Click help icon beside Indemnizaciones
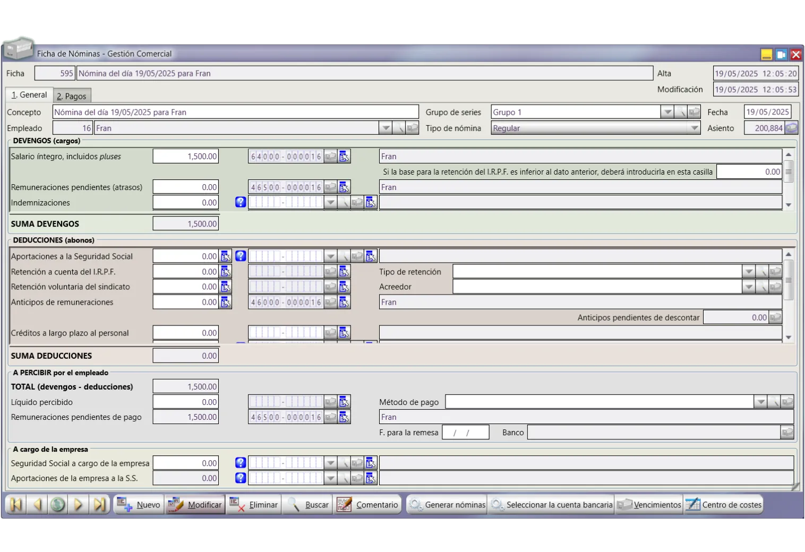Image resolution: width=805 pixels, height=552 pixels. (x=241, y=202)
